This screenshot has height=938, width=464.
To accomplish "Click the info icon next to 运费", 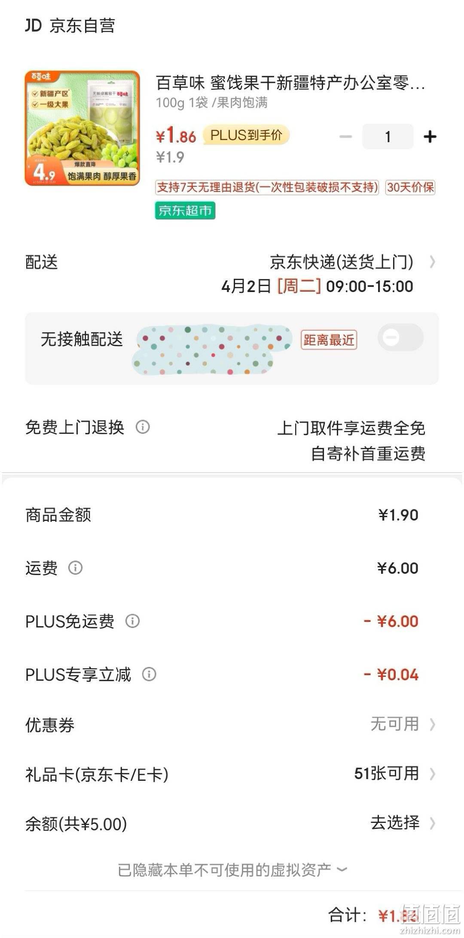I will point(75,568).
